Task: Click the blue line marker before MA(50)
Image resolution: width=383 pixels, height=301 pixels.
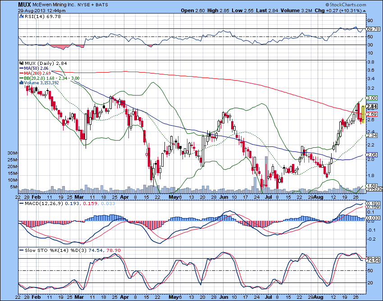Action: pyautogui.click(x=21, y=68)
